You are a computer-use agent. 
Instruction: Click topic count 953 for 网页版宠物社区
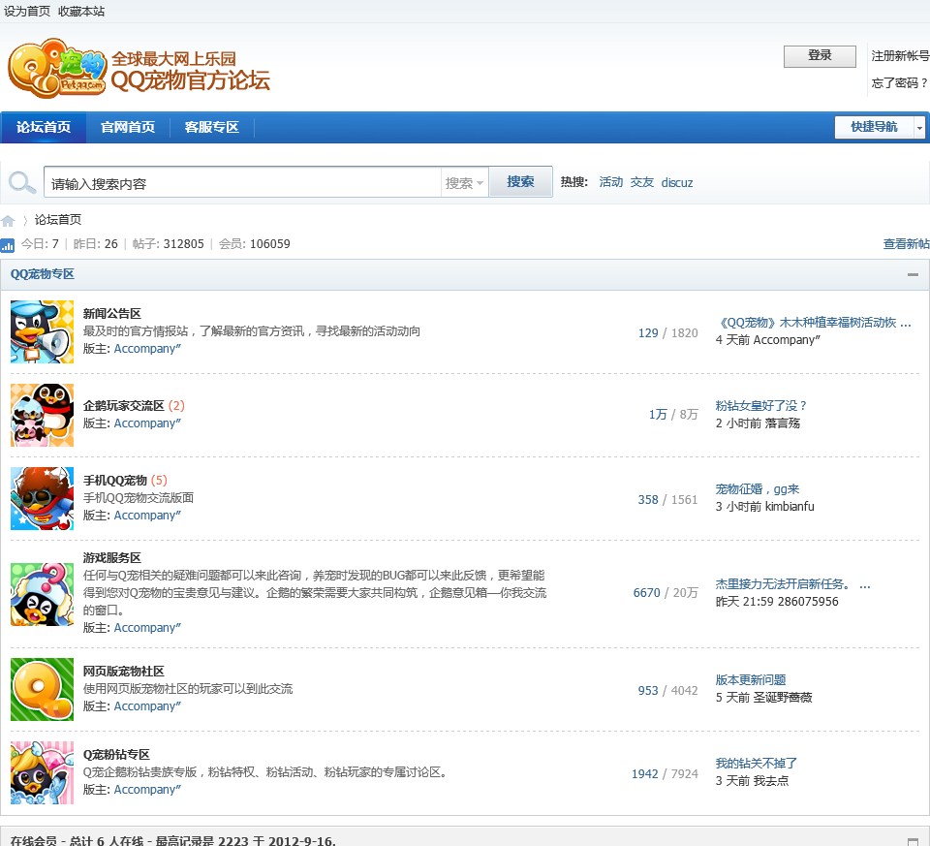[648, 691]
